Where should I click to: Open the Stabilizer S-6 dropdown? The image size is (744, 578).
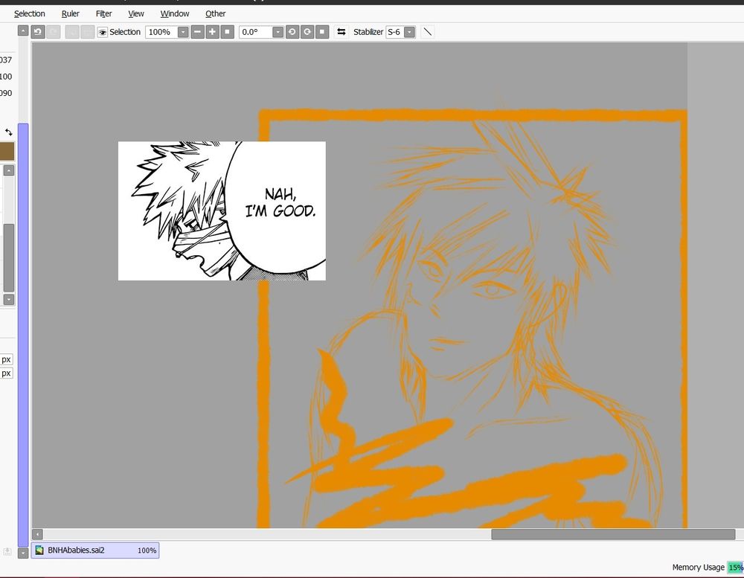(409, 32)
